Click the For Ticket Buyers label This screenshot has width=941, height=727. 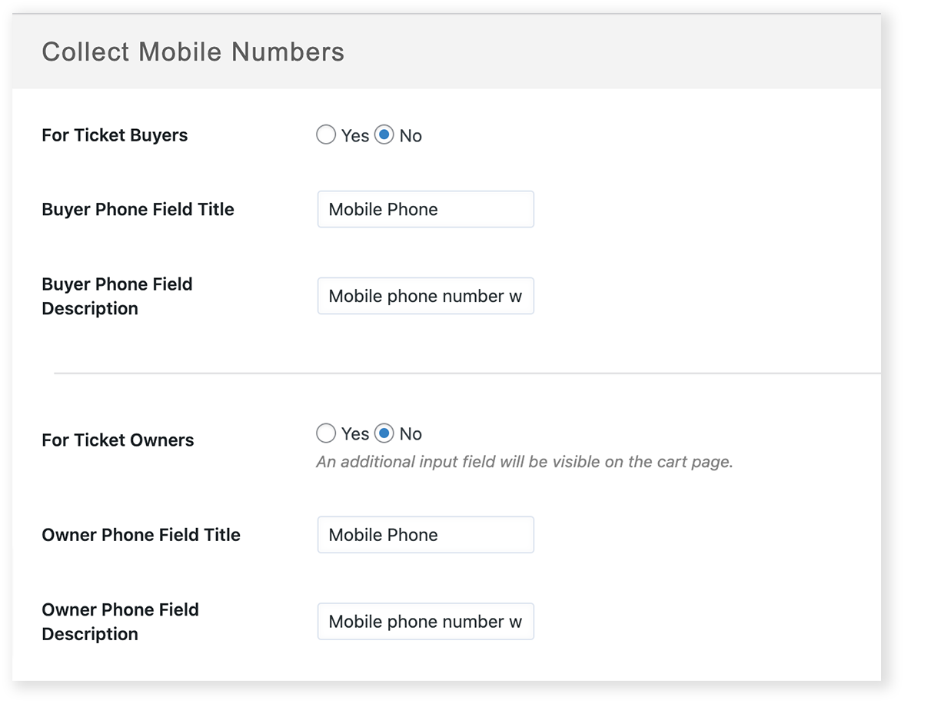pyautogui.click(x=114, y=135)
